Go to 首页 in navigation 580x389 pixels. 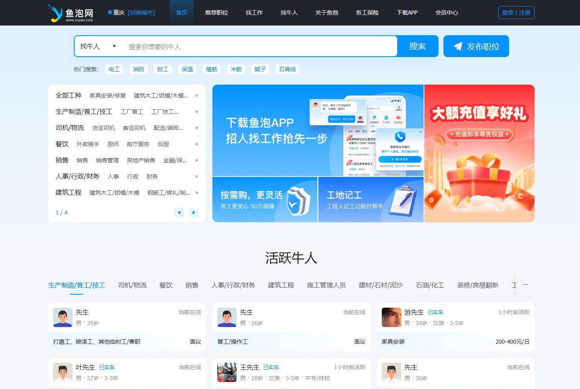(x=182, y=13)
